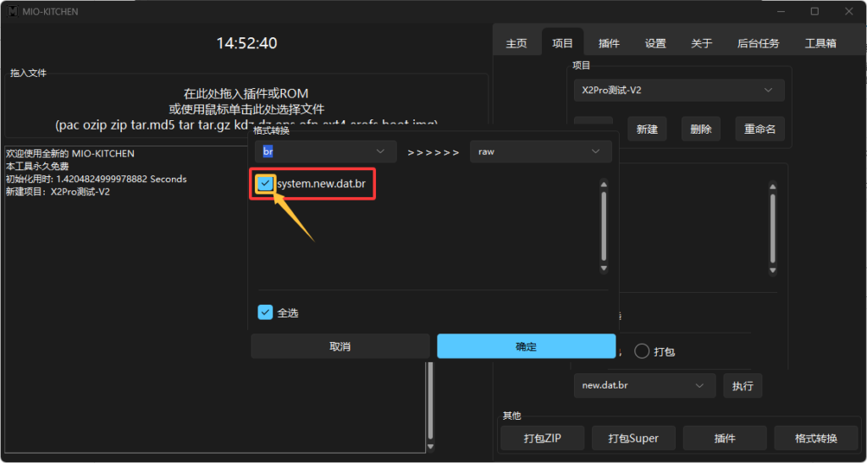Open the 设置 tab
867x463 pixels.
pyautogui.click(x=655, y=43)
